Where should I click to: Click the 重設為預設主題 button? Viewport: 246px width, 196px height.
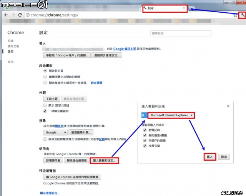[x=74, y=99]
